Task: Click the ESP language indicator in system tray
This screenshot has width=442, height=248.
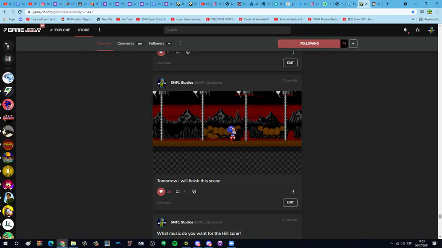Action: click(409, 243)
